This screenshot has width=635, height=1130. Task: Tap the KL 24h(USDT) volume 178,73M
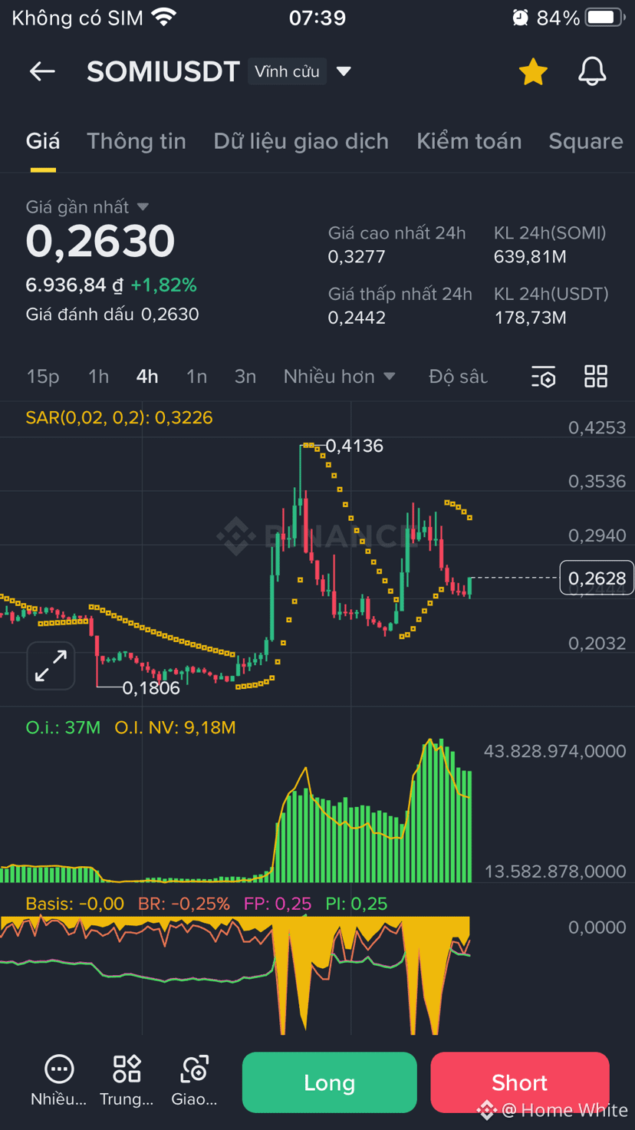click(x=531, y=318)
